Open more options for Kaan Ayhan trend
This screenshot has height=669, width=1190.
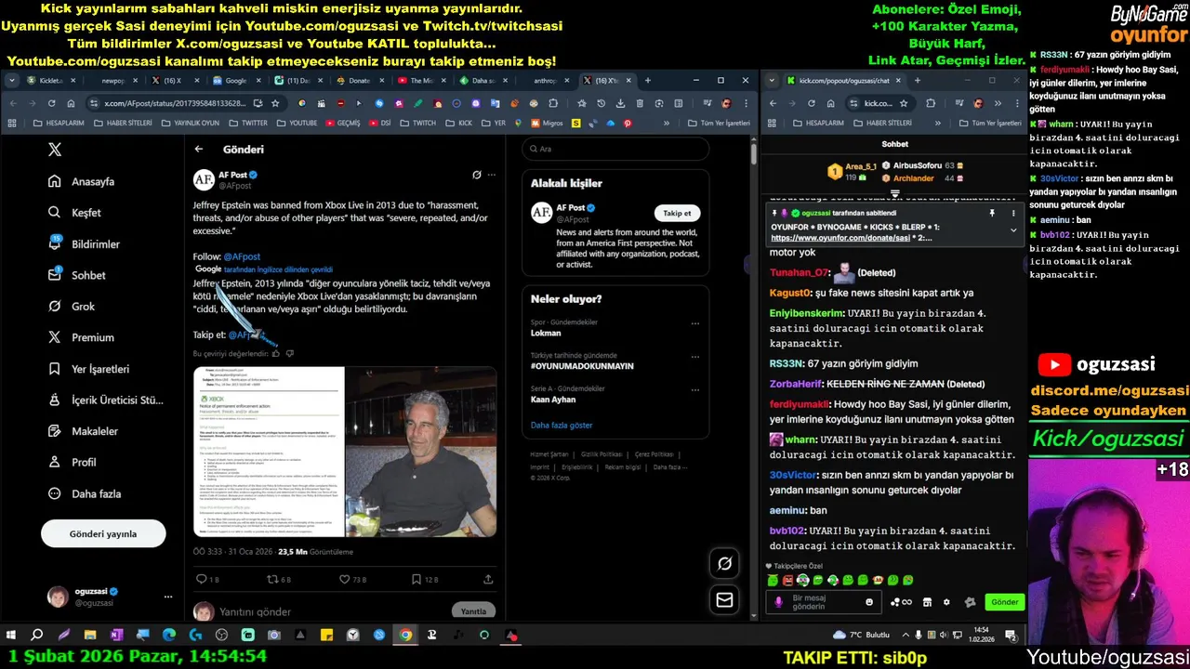click(694, 390)
